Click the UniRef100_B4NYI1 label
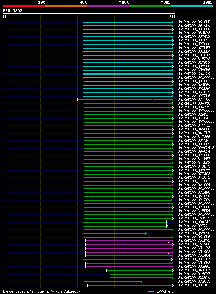The image size is (216, 294). pyautogui.click(x=194, y=126)
